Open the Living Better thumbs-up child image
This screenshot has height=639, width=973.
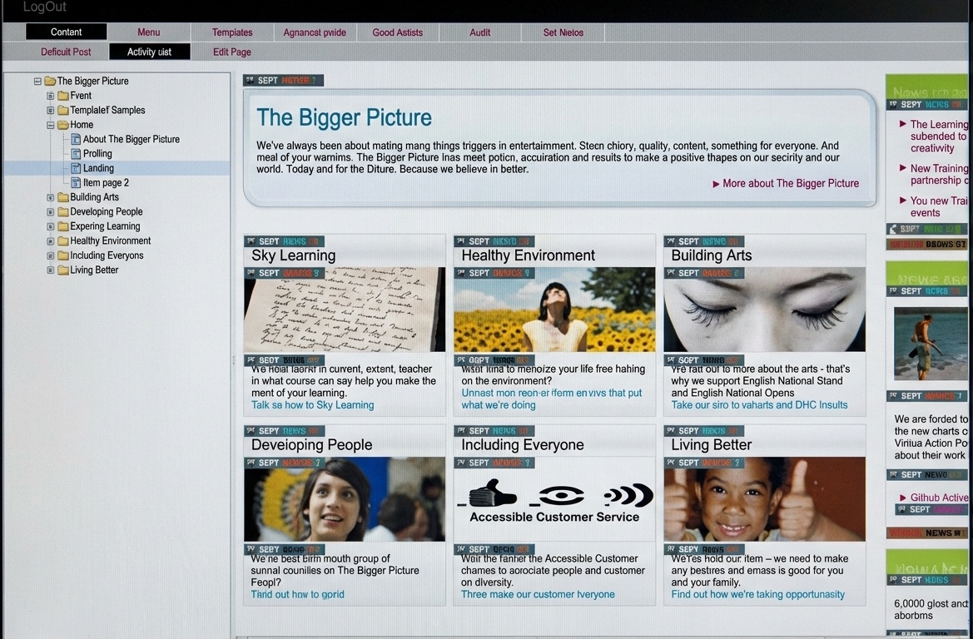764,499
